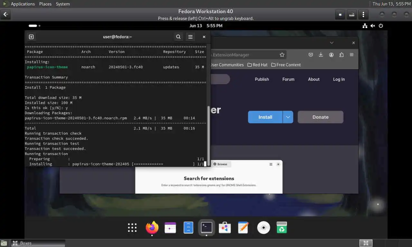
Task: Open the Save to Pocket icon in Firefox
Action: (311, 55)
